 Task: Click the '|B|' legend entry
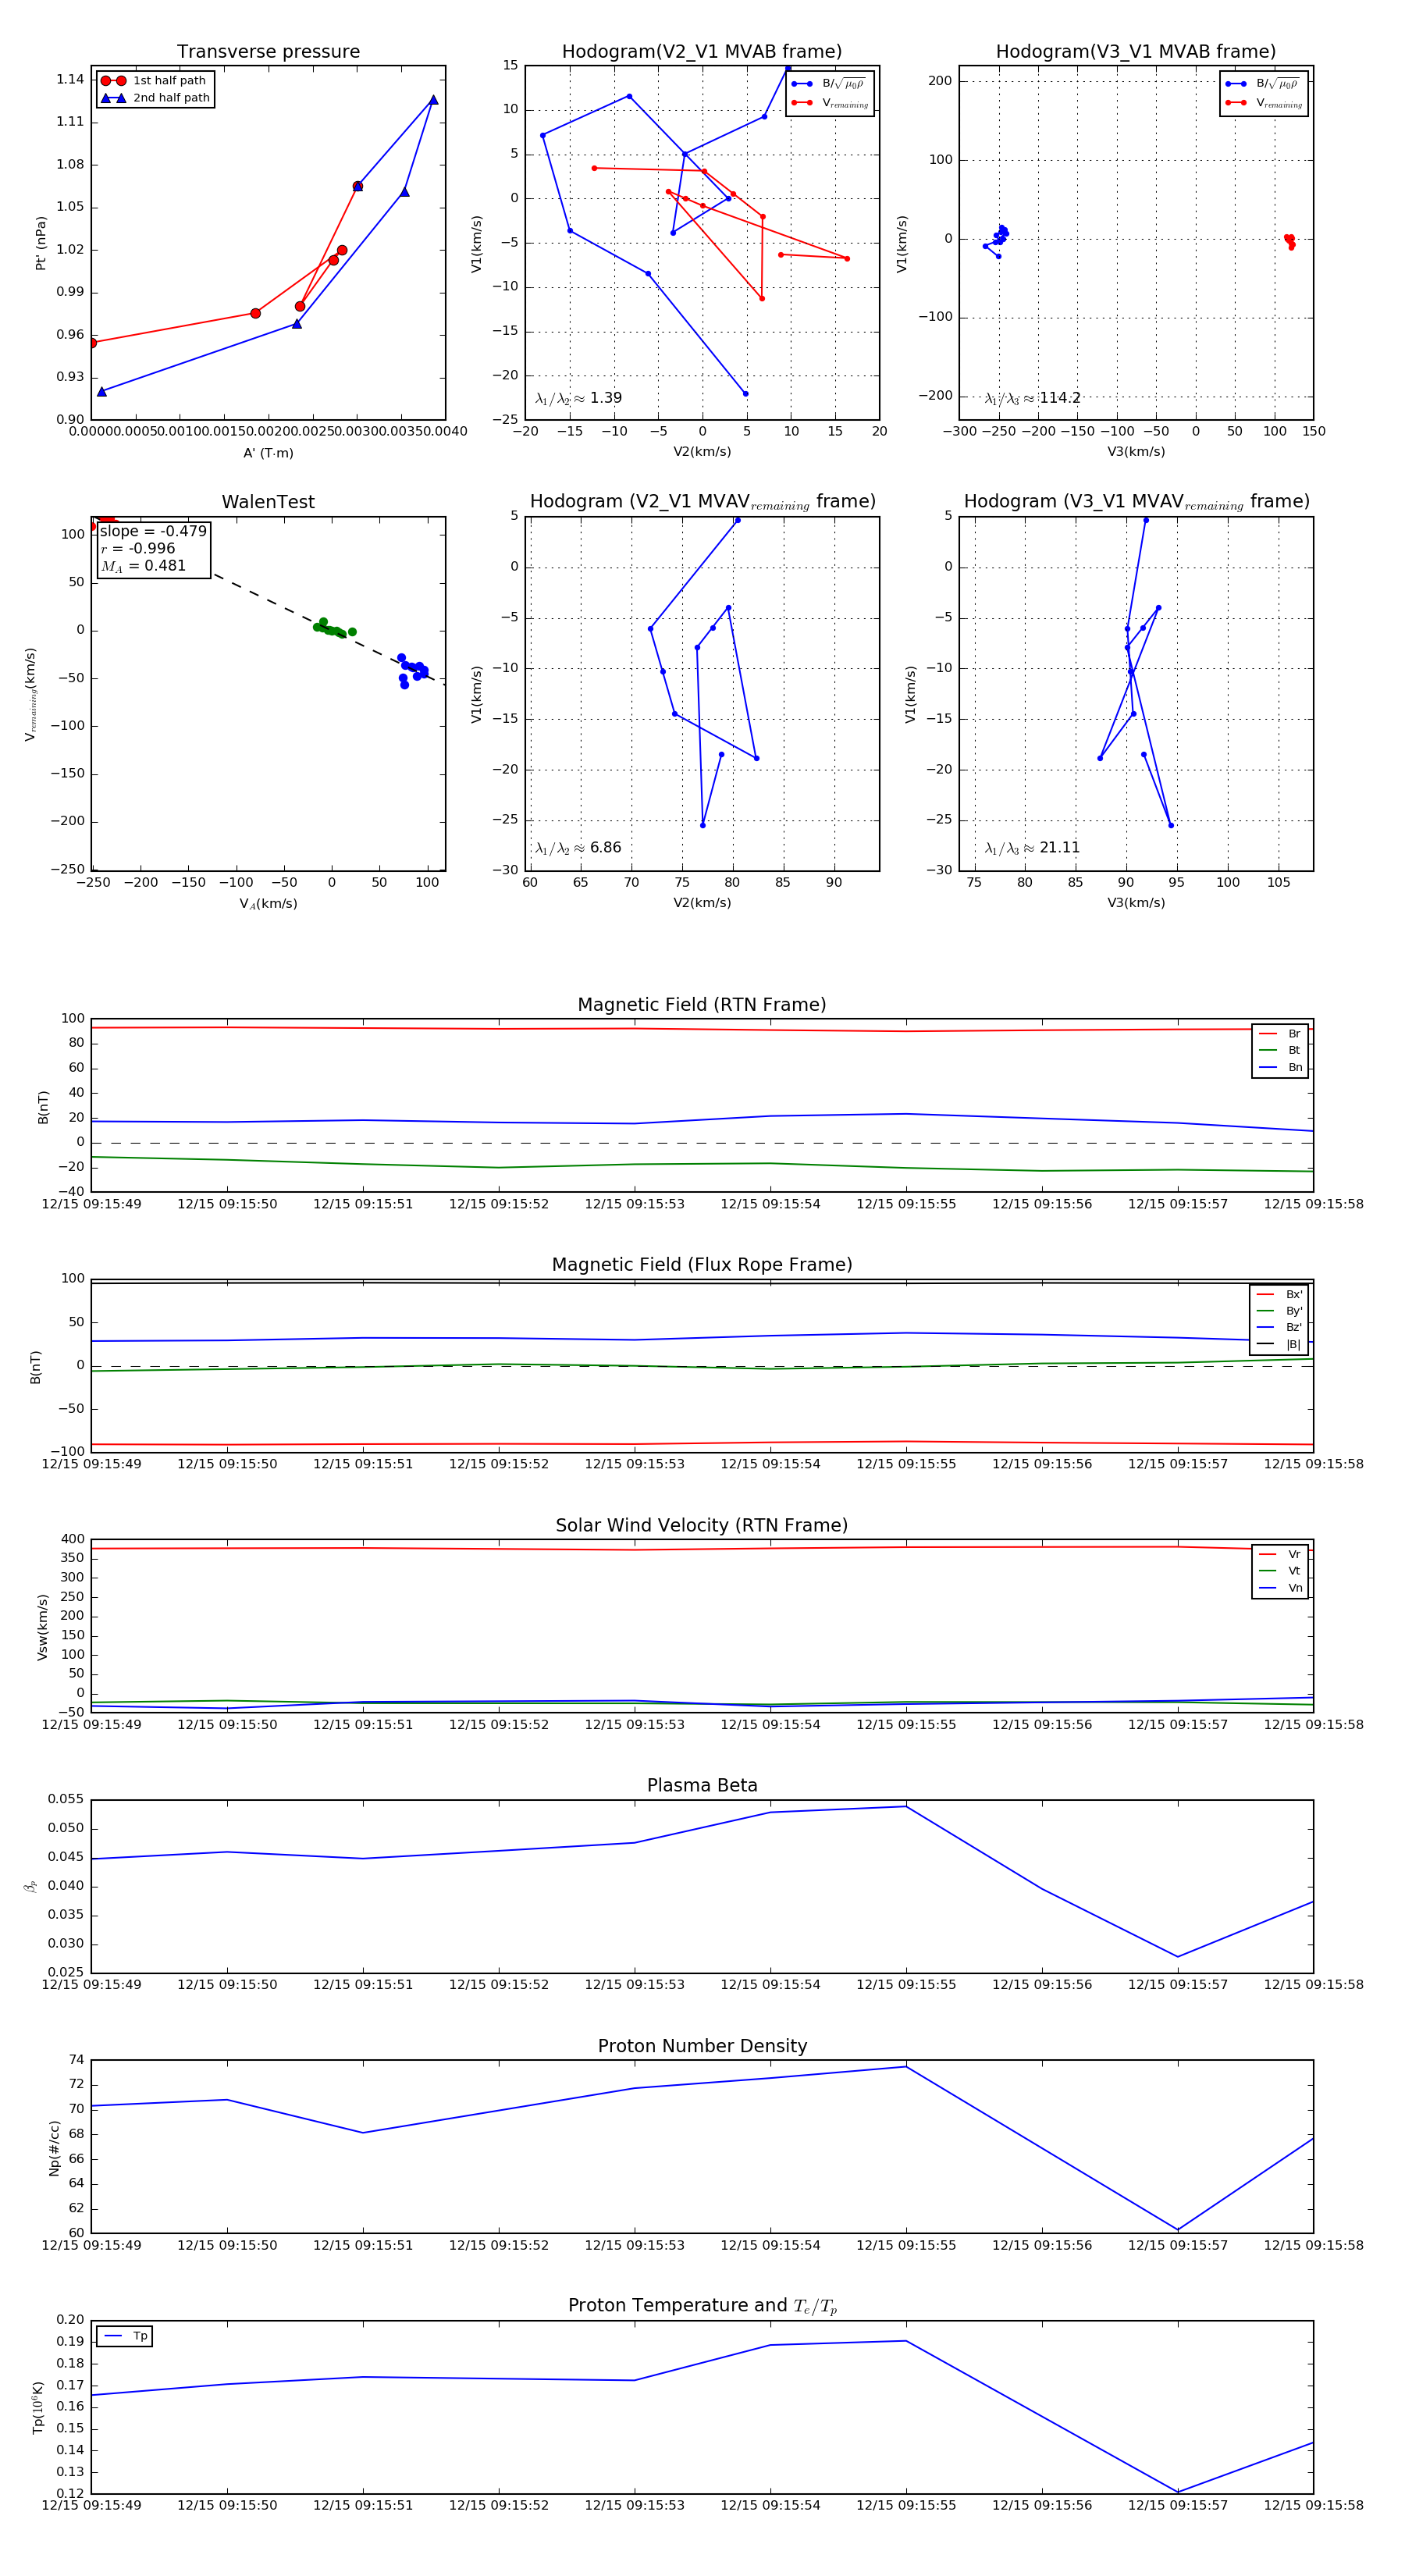point(1279,1344)
